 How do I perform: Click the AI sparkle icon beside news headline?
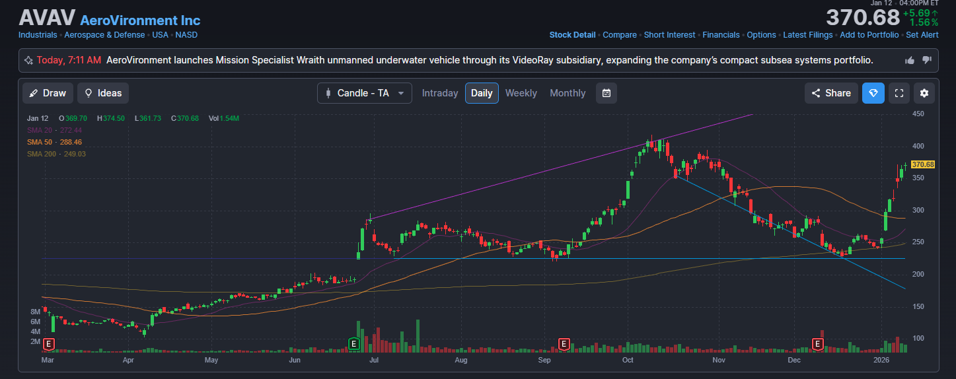[28, 60]
